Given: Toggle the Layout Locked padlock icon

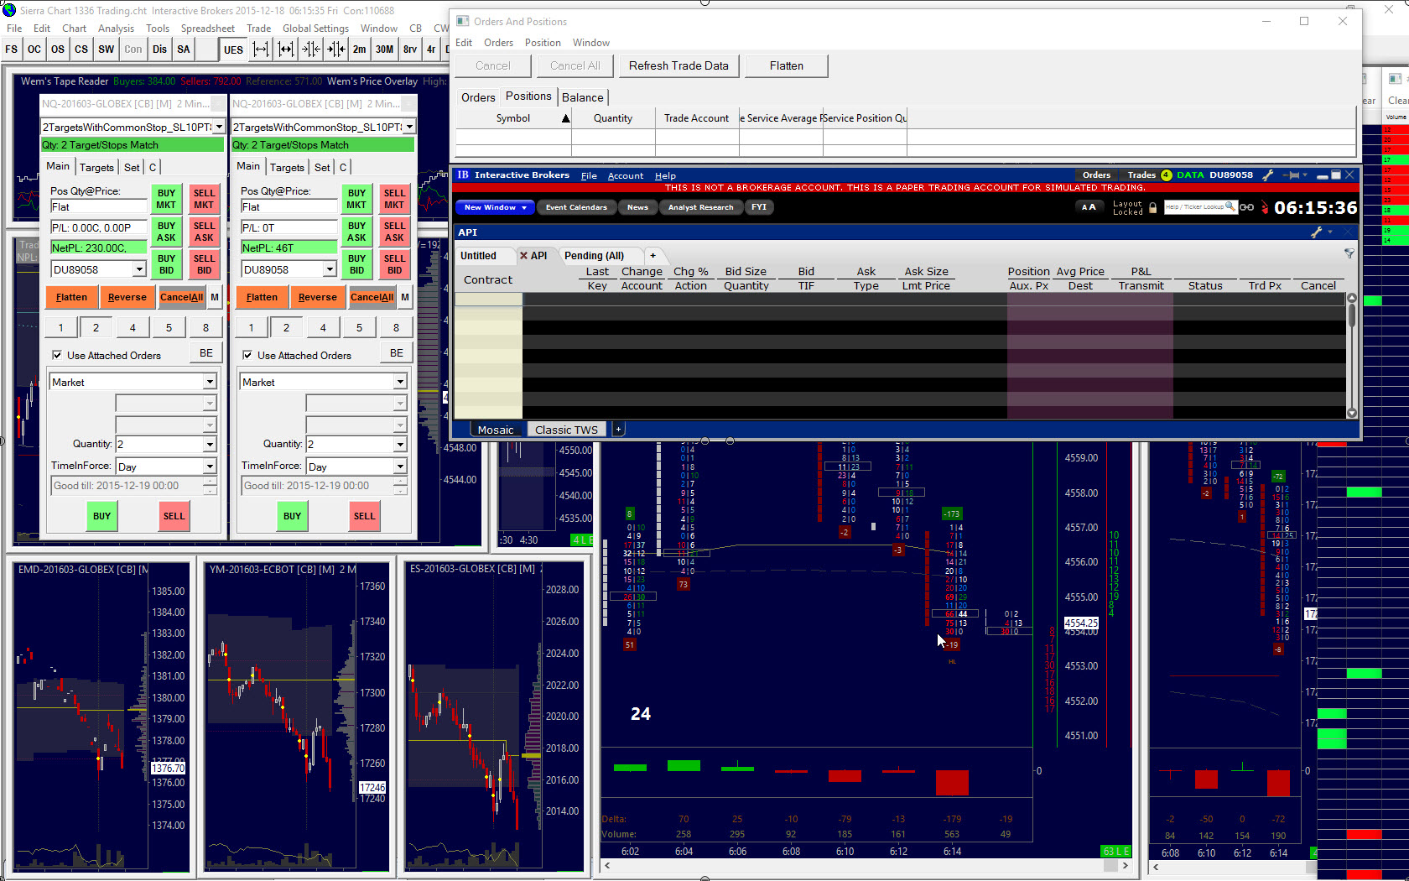Looking at the screenshot, I should [1152, 207].
